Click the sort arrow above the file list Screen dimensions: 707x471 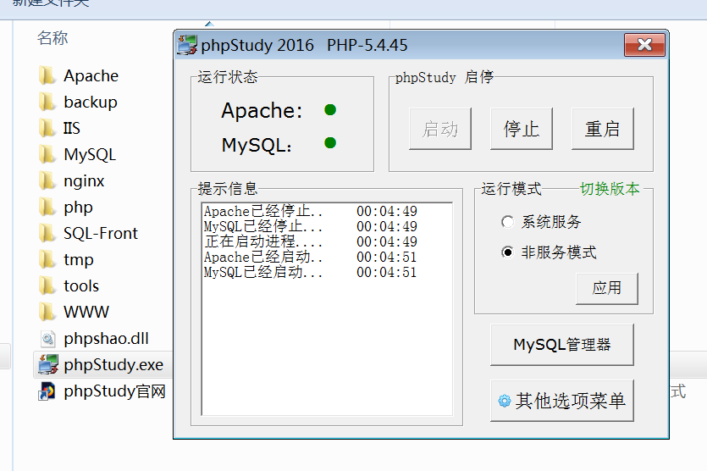tap(209, 24)
